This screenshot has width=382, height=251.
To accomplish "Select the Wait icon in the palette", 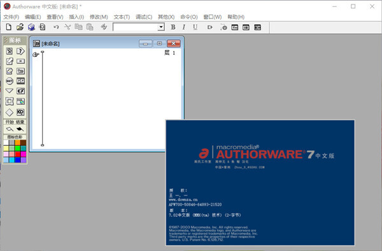I will (x=10, y=81).
